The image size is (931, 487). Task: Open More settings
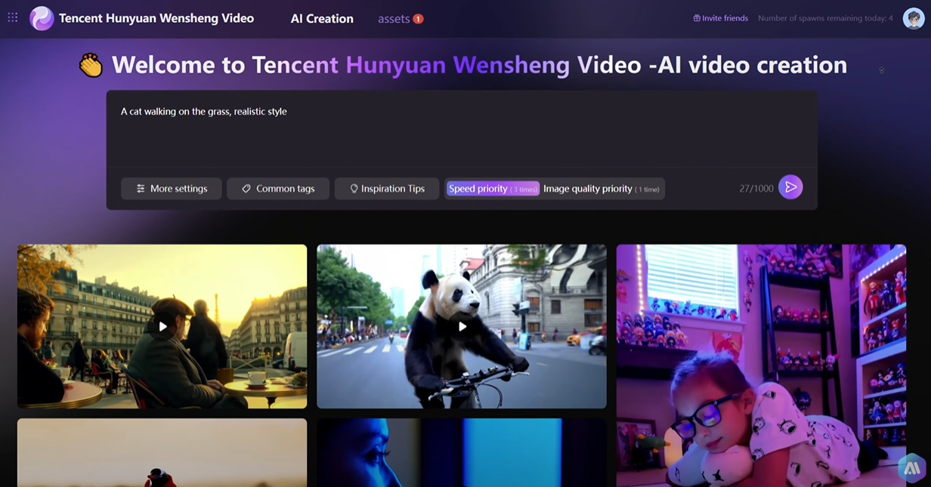coord(172,189)
